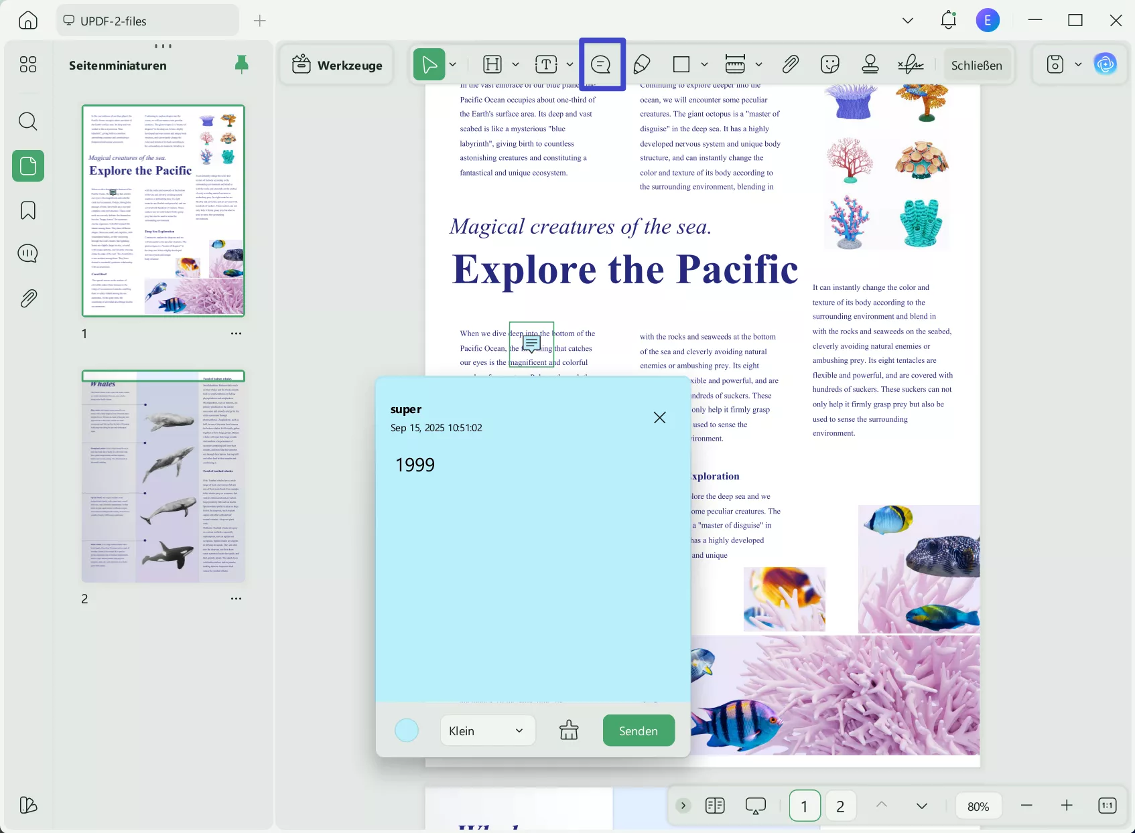Open the AI assistant
The height and width of the screenshot is (833, 1135).
click(1106, 63)
